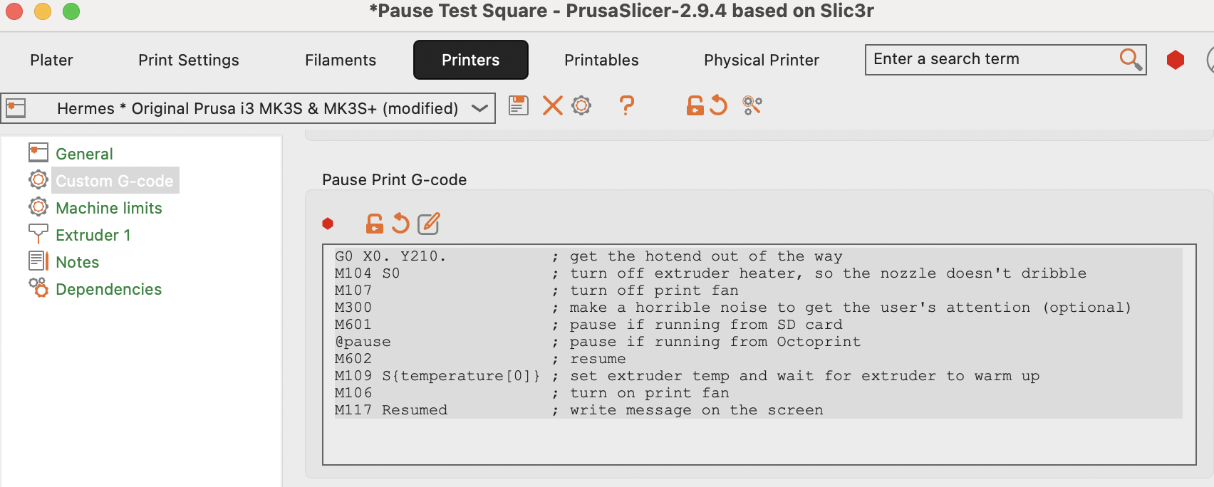
Task: Delete preset with the orange X icon
Action: [552, 106]
